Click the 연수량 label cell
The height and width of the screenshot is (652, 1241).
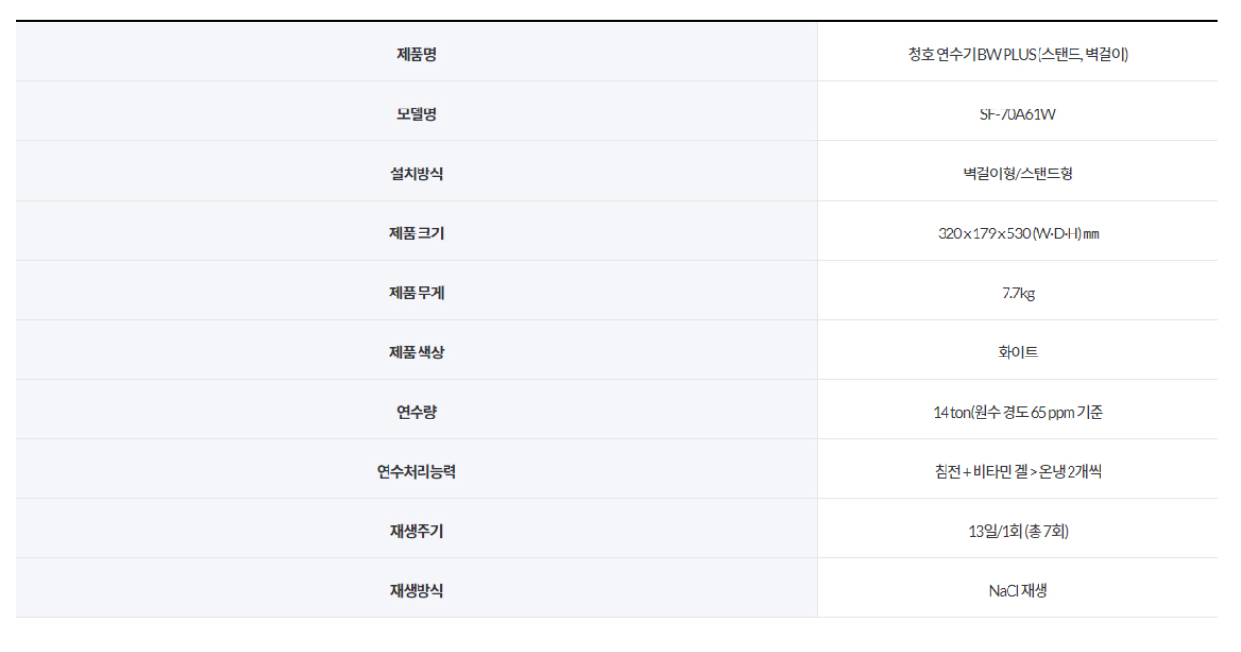pos(417,412)
